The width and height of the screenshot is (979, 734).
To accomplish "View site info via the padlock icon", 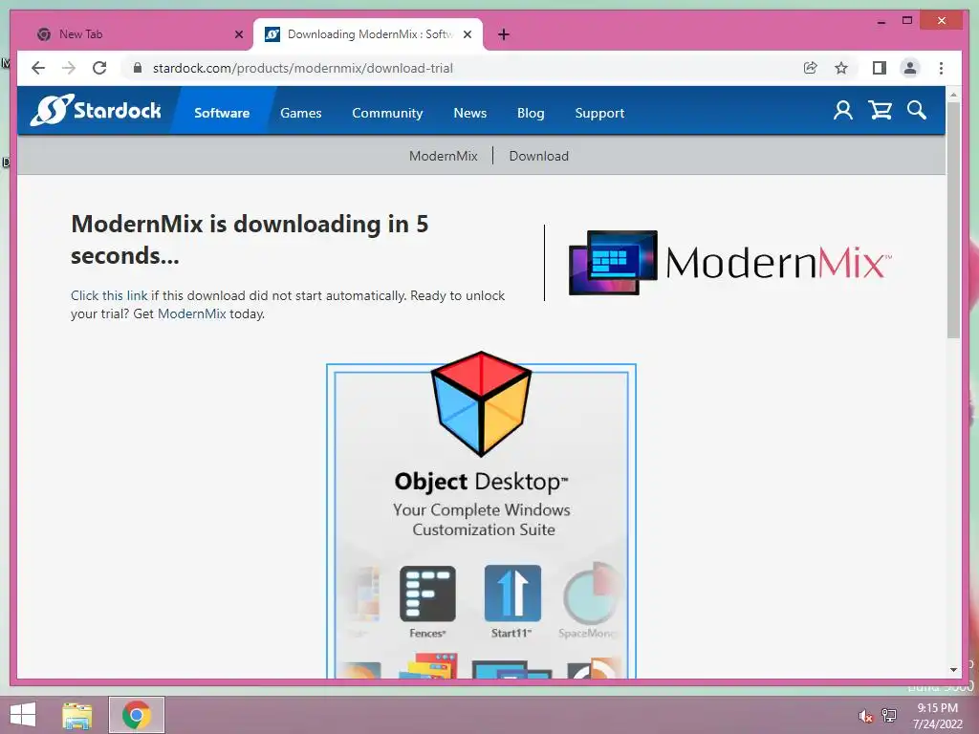I will (x=138, y=68).
